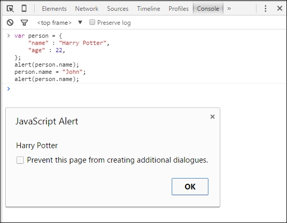
Task: Open the top frame context dropdown arrow
Action: (x=80, y=22)
